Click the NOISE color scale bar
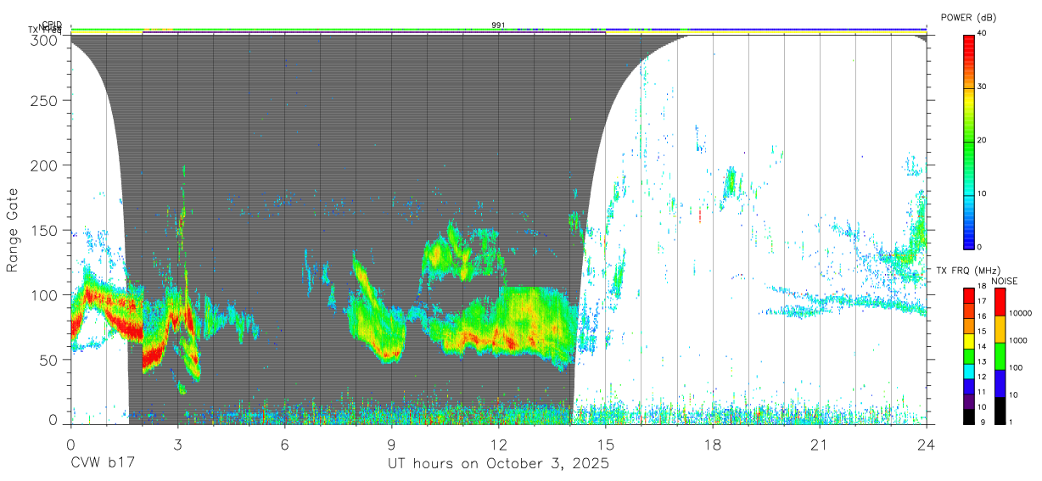Image resolution: width=1042 pixels, height=481 pixels. (1000, 355)
